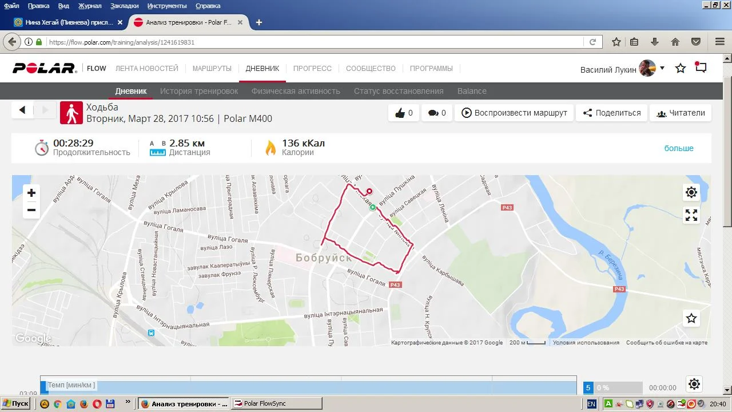The image size is (732, 412).
Task: Go to previous training with left arrow
Action: 22,110
